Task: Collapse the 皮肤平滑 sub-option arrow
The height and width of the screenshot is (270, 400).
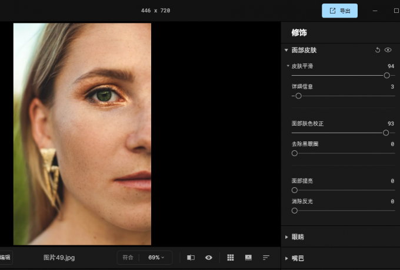Action: coord(288,66)
